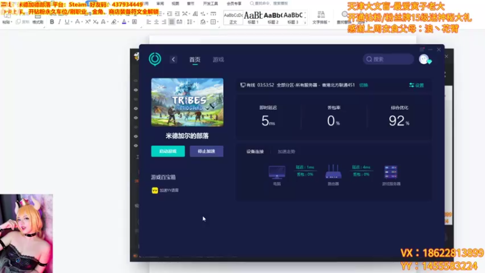Align text left in WPS
Screen dimensions: 485x273
click(149, 22)
